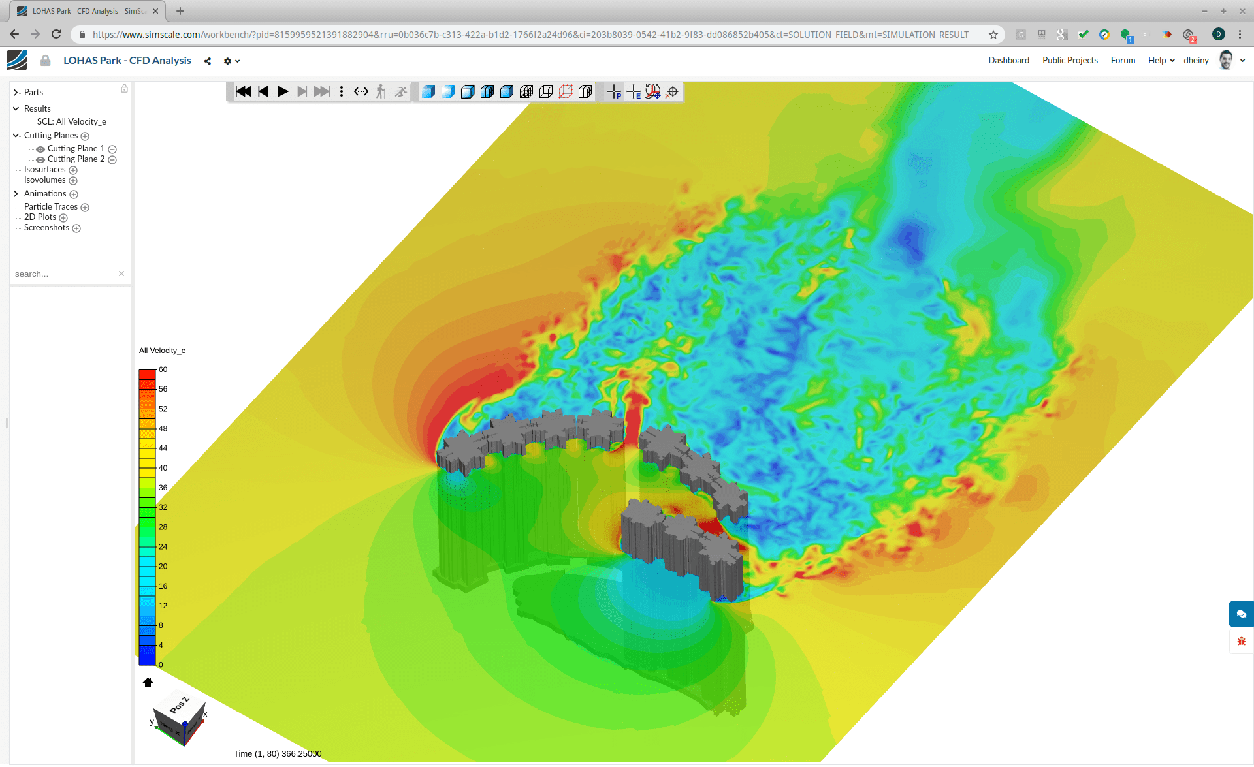The width and height of the screenshot is (1254, 767).
Task: Open the three-dot animation options menu
Action: tap(342, 91)
